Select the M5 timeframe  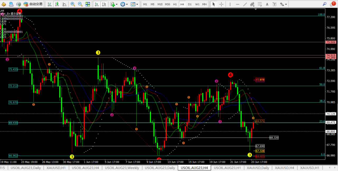pos(152,4)
